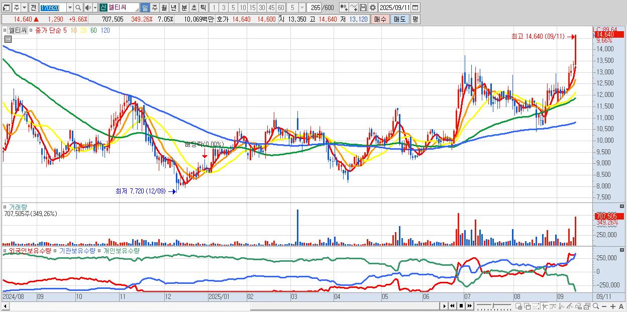The width and height of the screenshot is (627, 312).
Task: Click the chart zoom slider handle
Action: pos(493,306)
